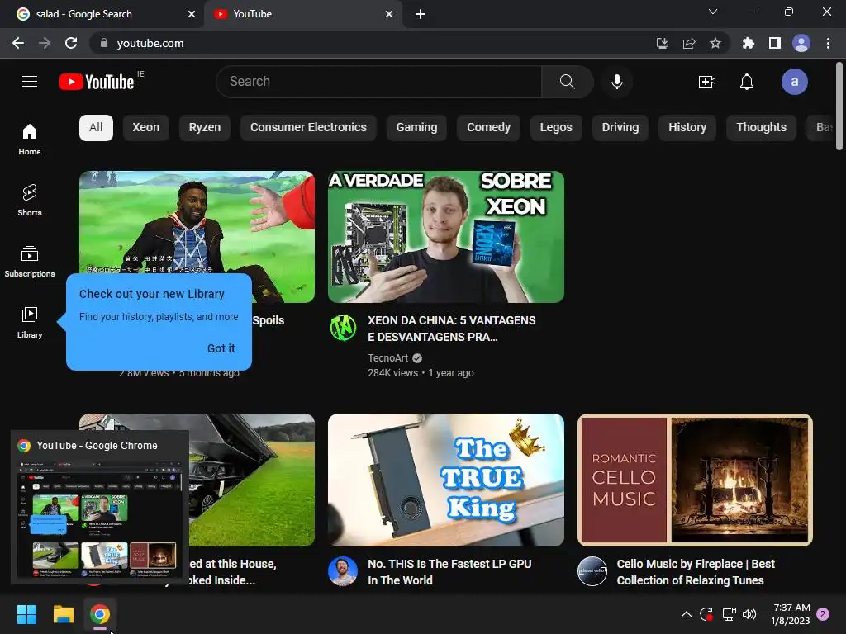846x634 pixels.
Task: Open the tab search dropdown arrow
Action: pos(713,12)
